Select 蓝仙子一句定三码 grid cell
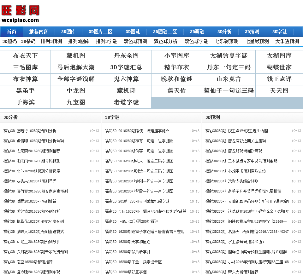The width and height of the screenshot is (303, 275). (x=229, y=91)
